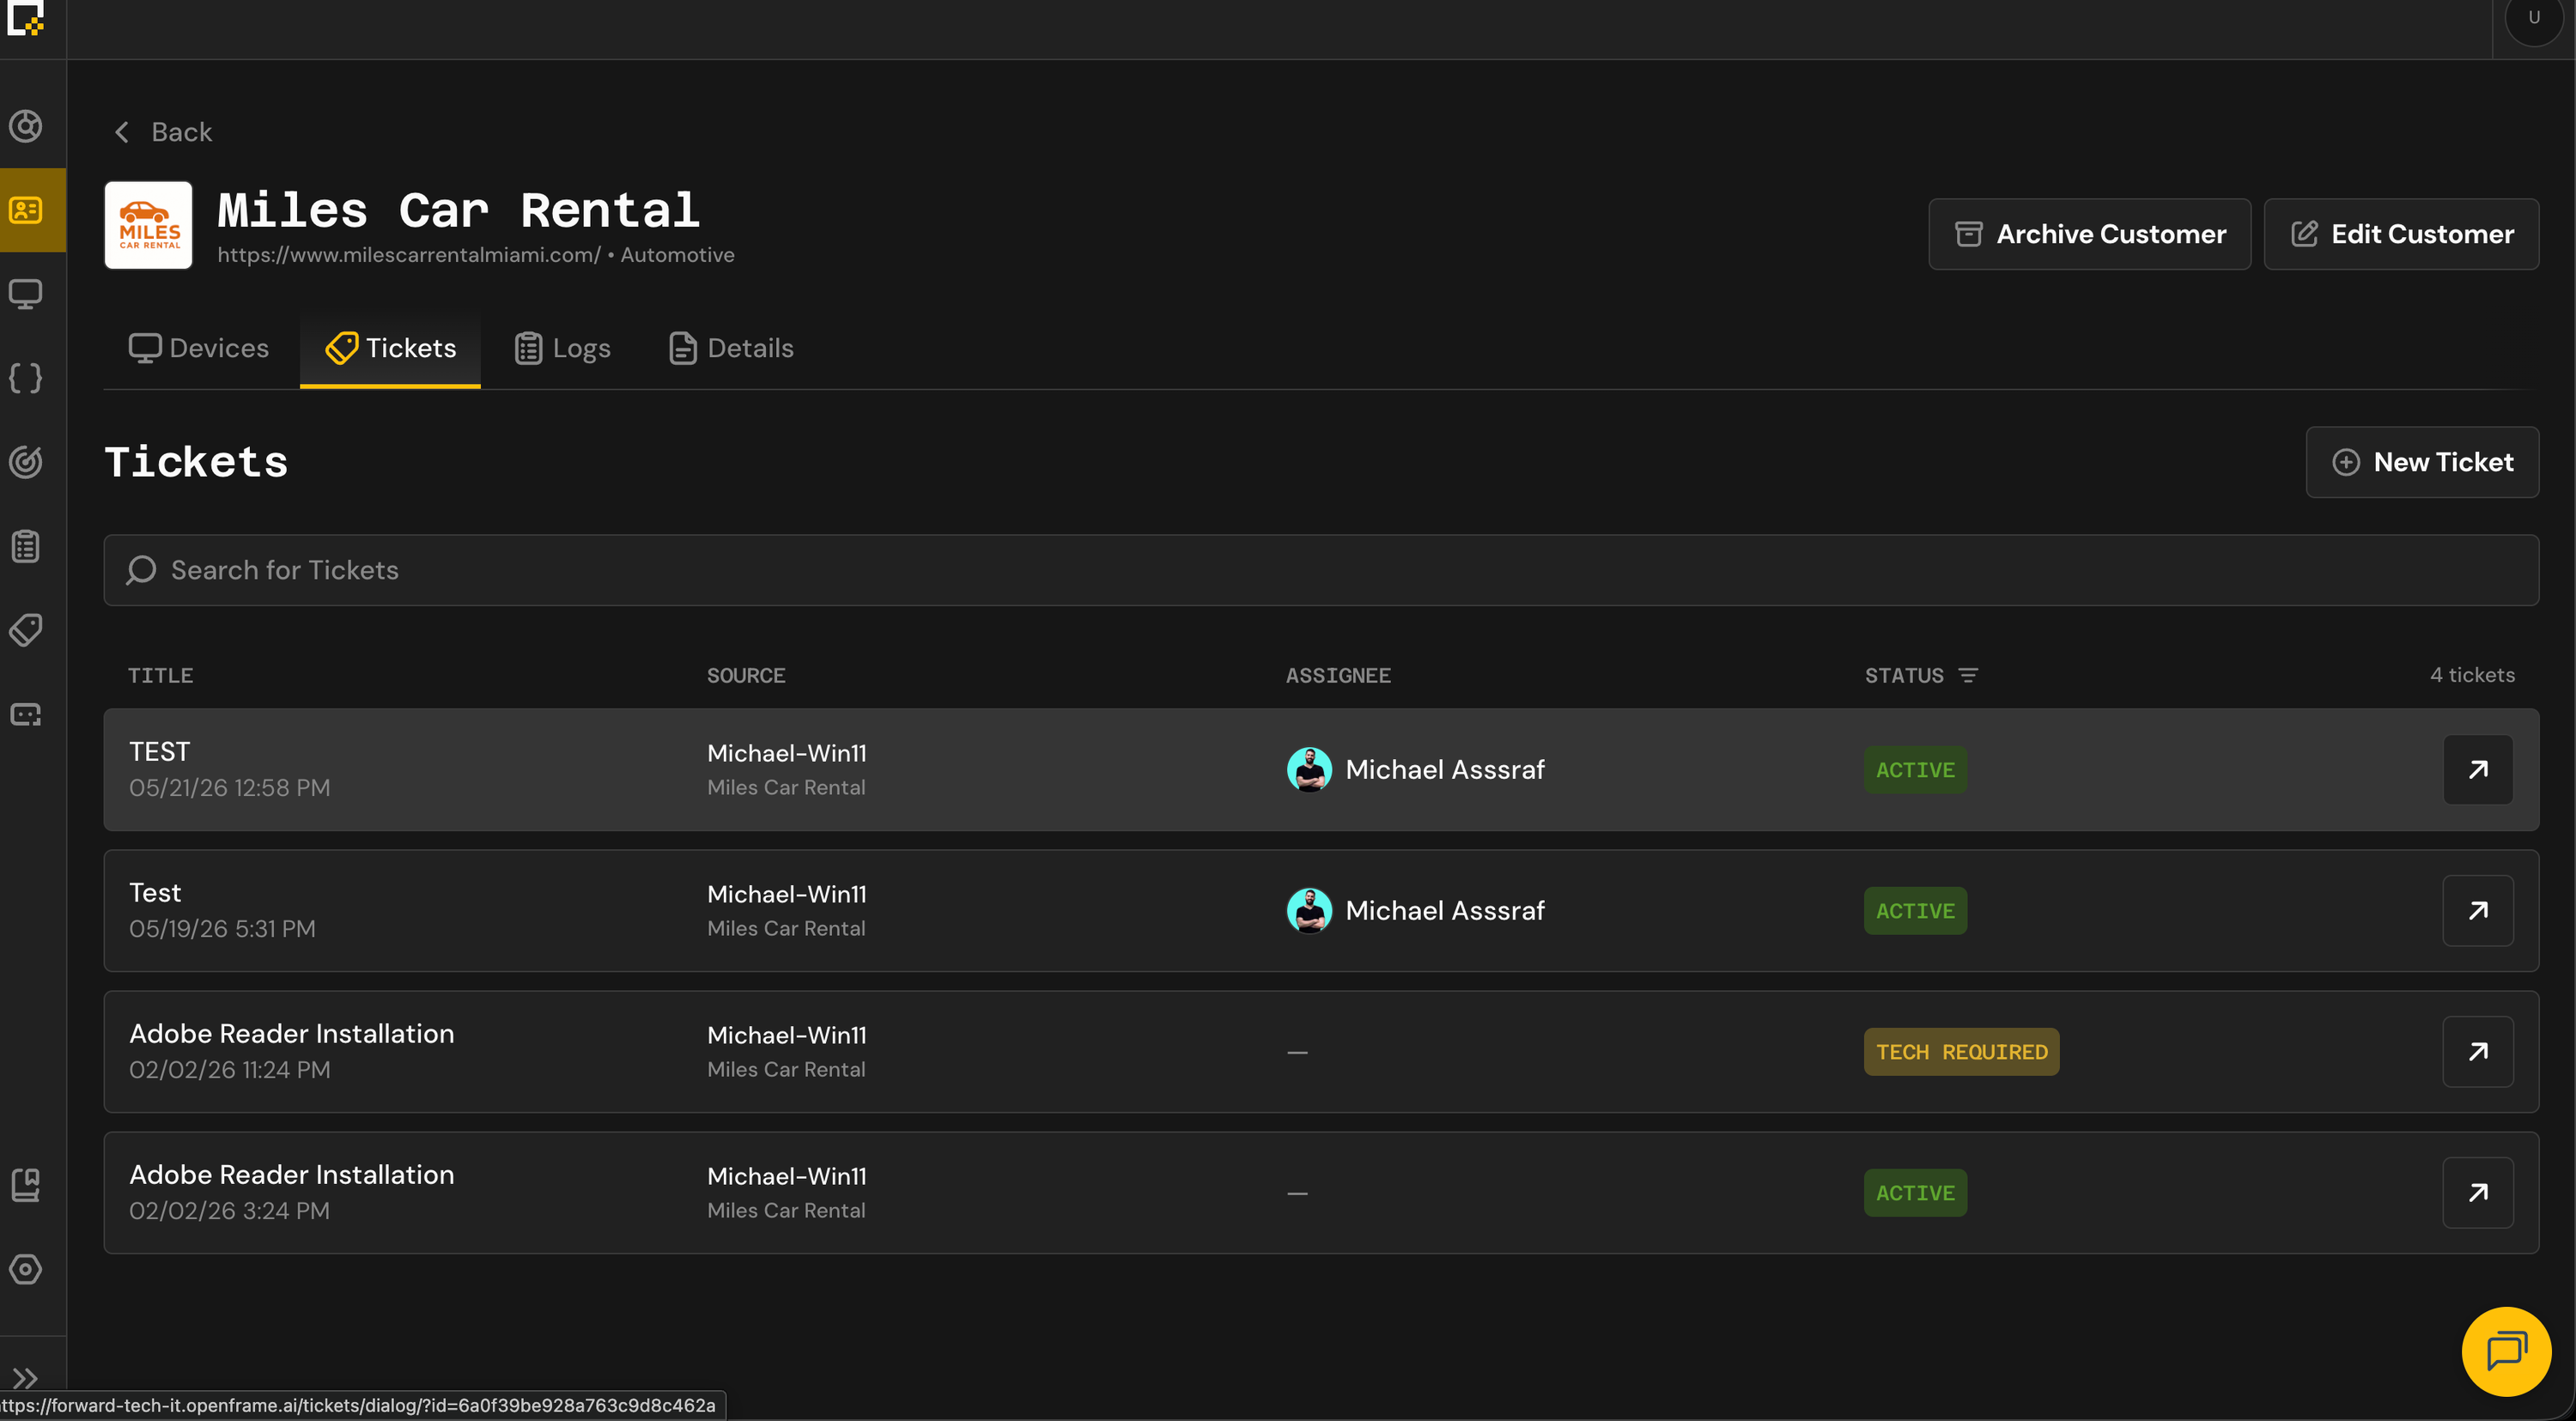Click the ASSIGNEE column header

1338,676
